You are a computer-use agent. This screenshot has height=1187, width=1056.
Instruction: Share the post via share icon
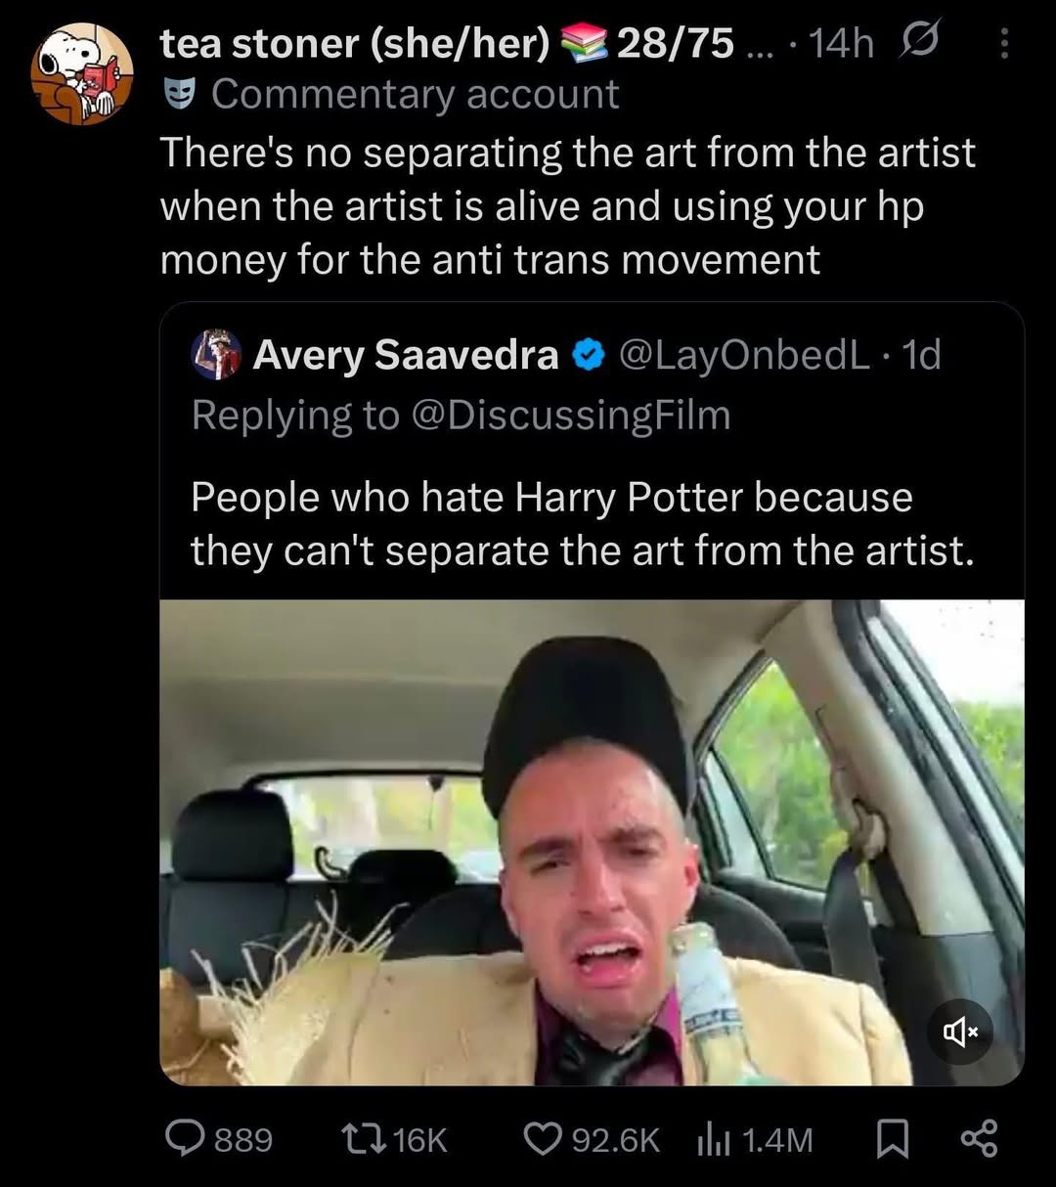[x=979, y=1139]
